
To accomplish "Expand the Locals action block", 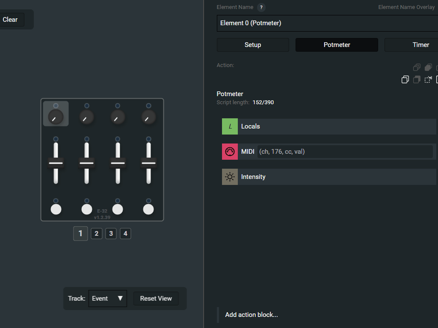I will (334, 126).
